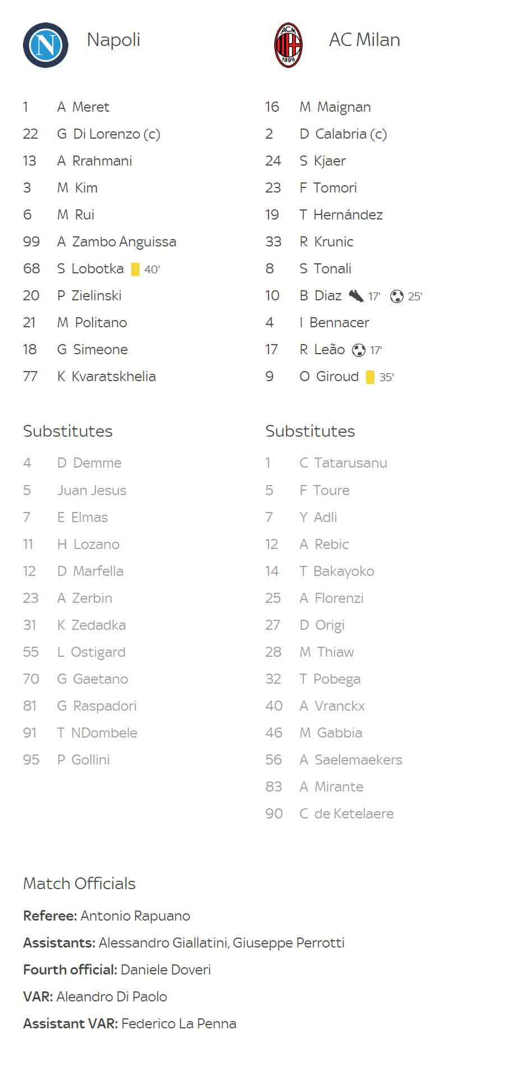
Task: Click the Match Officials heading
Action: (x=79, y=884)
